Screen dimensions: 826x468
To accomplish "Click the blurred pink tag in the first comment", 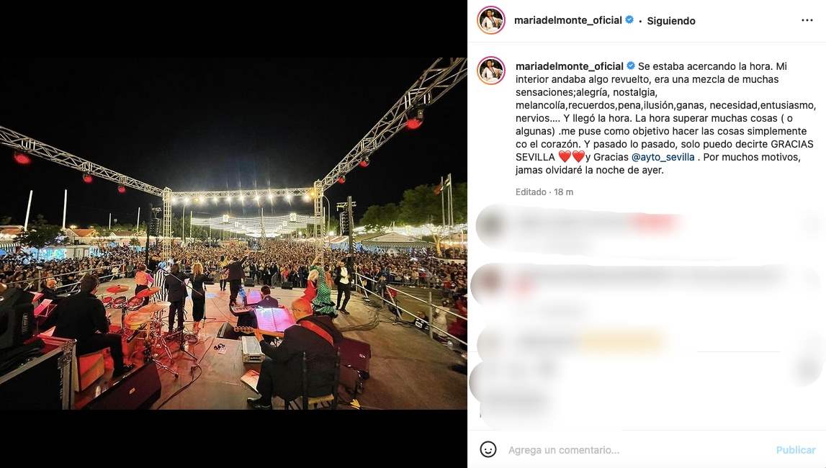I will tap(655, 223).
